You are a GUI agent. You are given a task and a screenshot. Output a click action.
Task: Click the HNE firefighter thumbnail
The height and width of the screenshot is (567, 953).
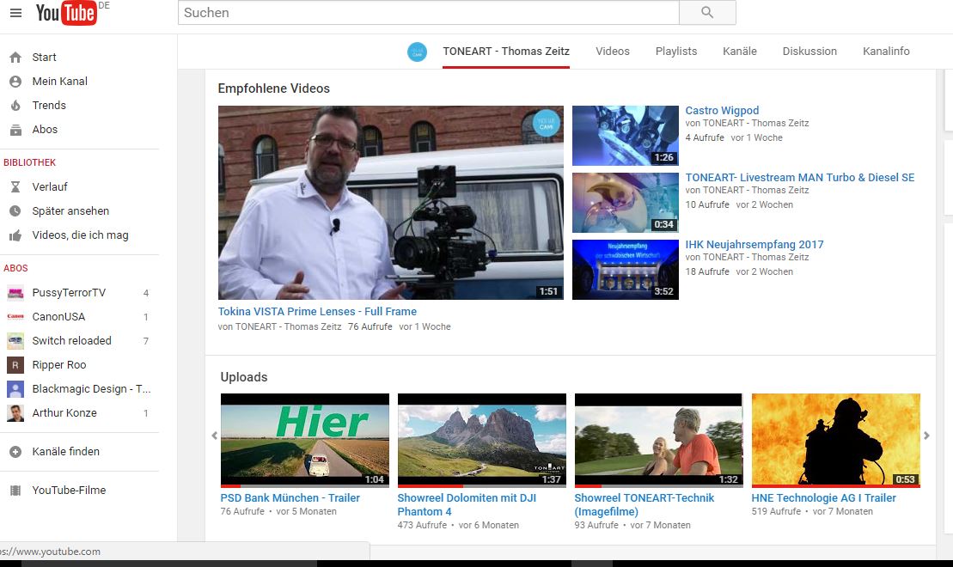pos(835,441)
